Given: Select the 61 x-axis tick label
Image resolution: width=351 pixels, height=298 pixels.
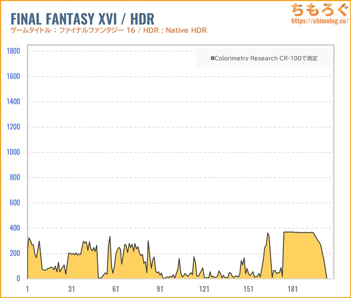Looking at the screenshot, I should point(116,289).
